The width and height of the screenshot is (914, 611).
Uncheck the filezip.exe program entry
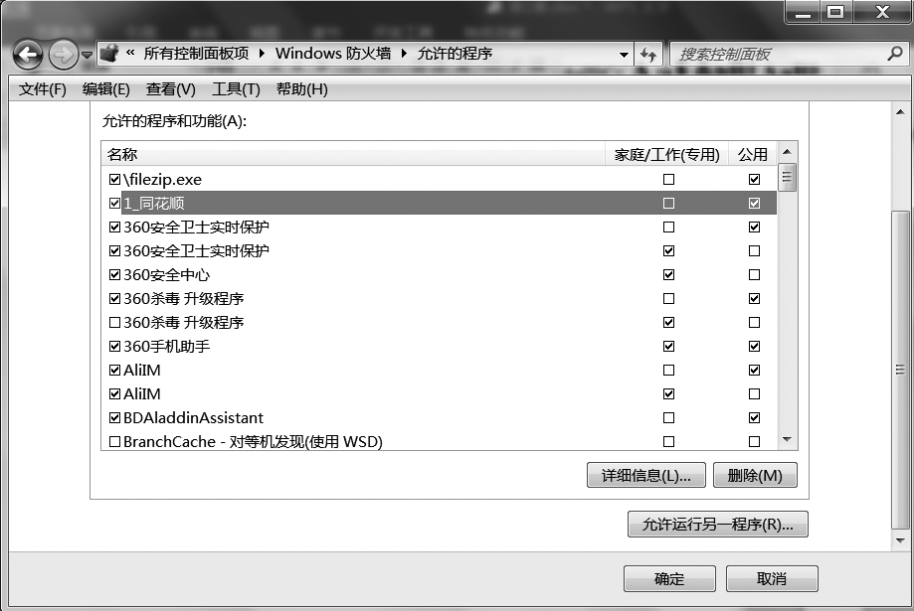114,179
